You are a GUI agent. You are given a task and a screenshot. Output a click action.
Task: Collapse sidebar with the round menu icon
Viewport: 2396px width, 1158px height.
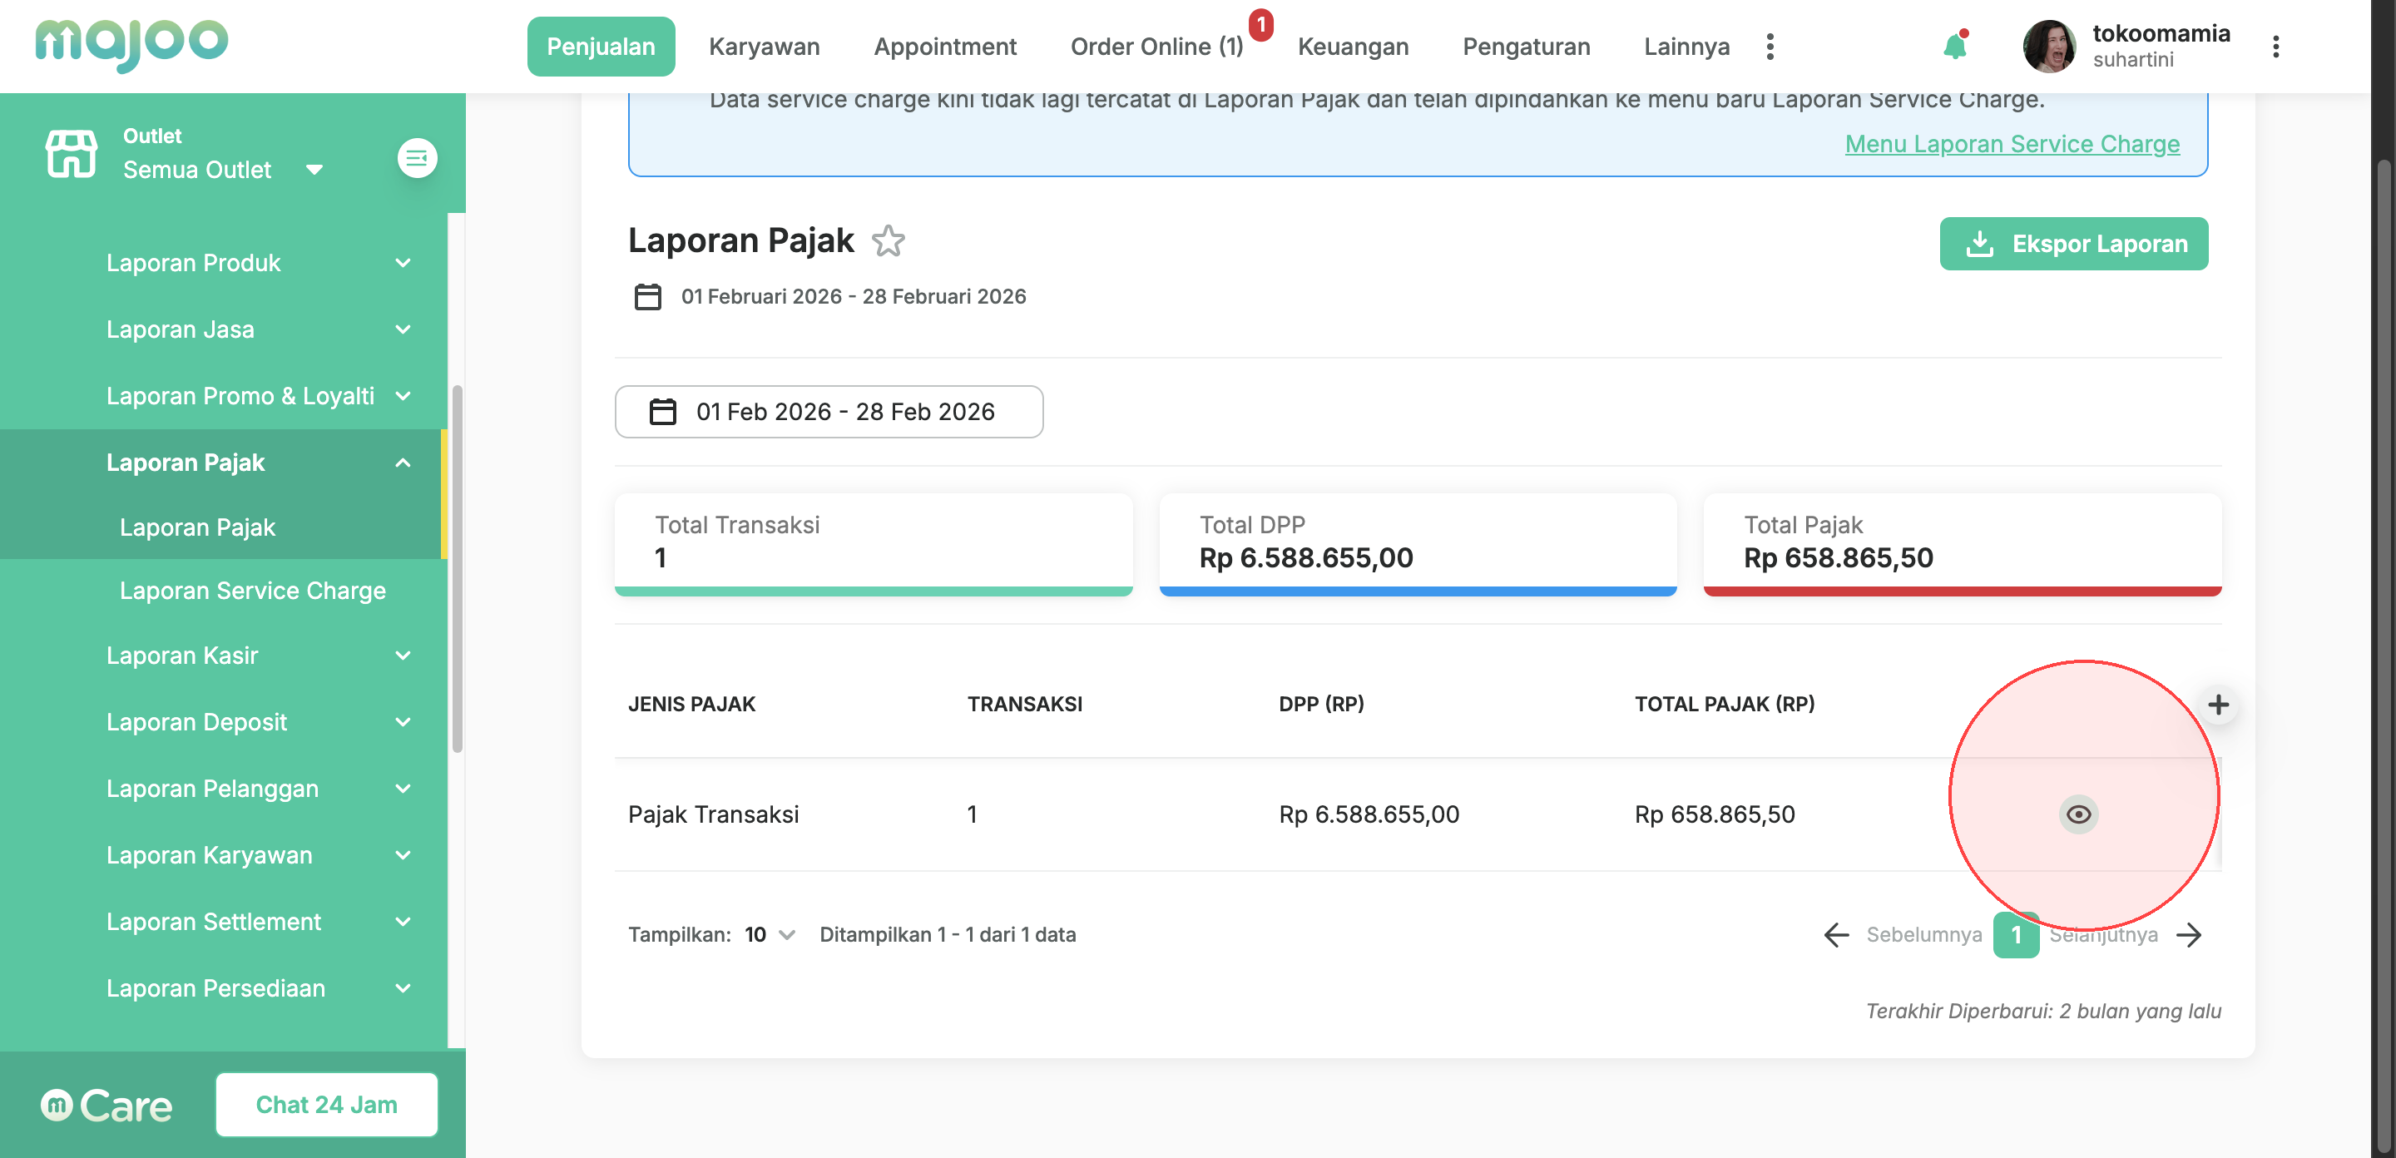[417, 158]
